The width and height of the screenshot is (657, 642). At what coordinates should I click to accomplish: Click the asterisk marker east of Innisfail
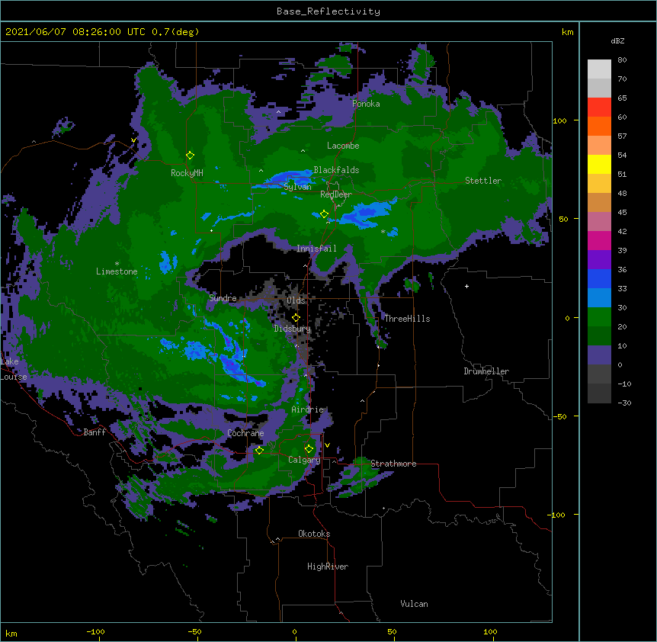[383, 231]
